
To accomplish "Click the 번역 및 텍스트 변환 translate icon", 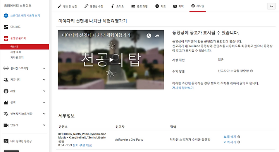I will 6,114.
